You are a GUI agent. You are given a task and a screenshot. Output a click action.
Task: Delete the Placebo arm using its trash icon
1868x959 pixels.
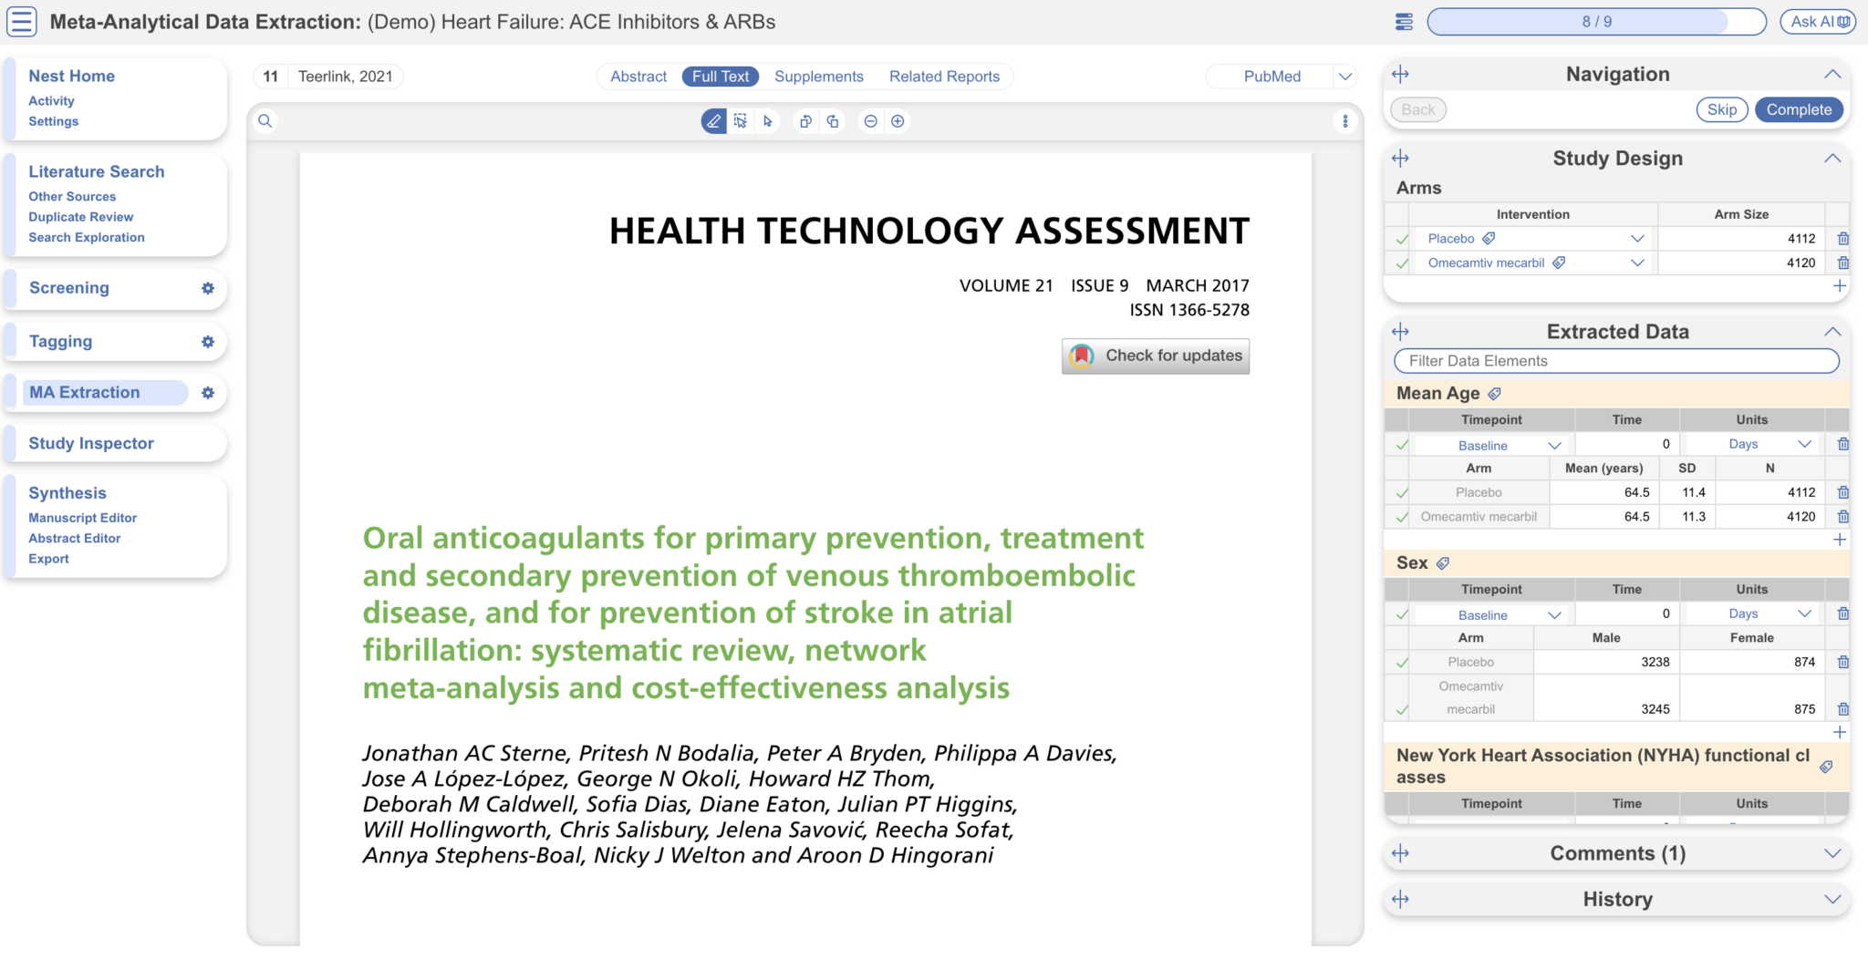tap(1844, 238)
